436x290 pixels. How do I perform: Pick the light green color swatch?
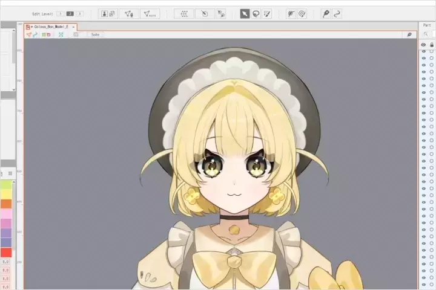click(x=6, y=185)
